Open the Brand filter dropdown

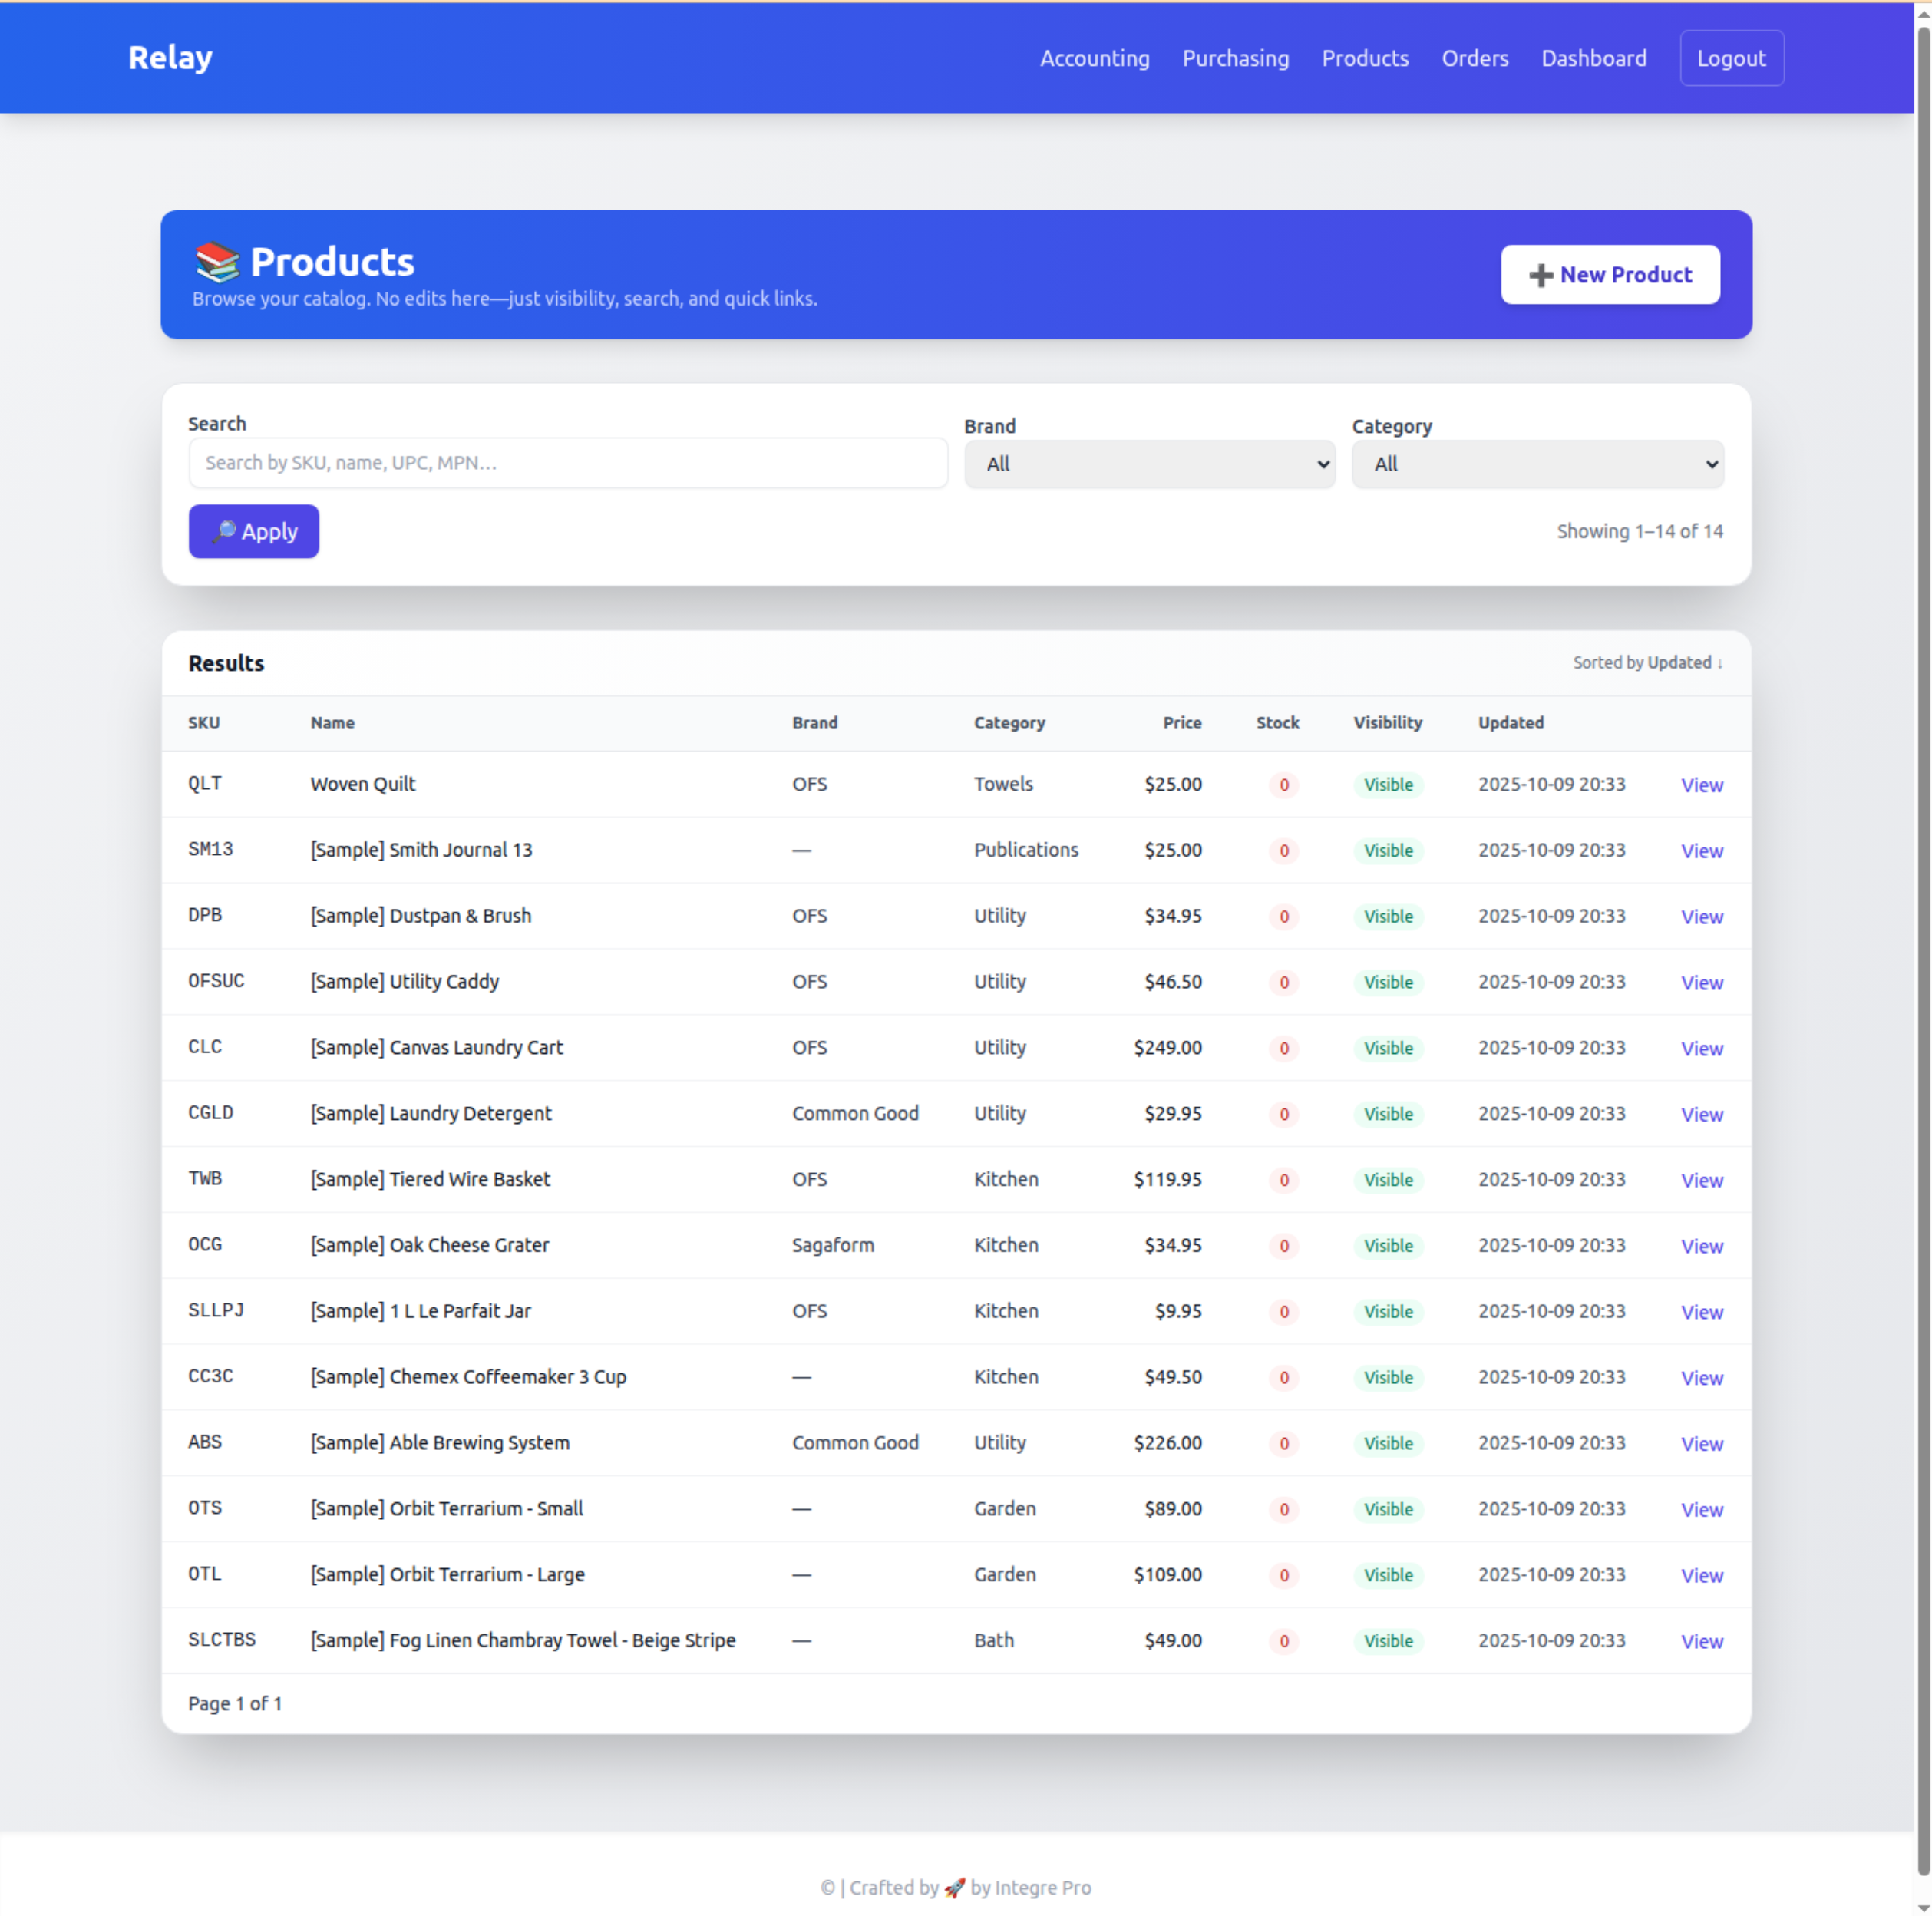(x=1149, y=464)
